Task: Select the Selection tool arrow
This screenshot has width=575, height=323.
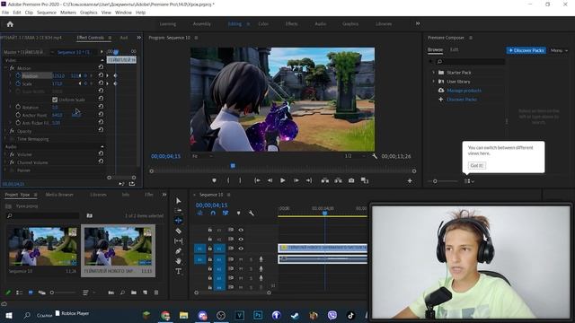Action: (x=178, y=201)
